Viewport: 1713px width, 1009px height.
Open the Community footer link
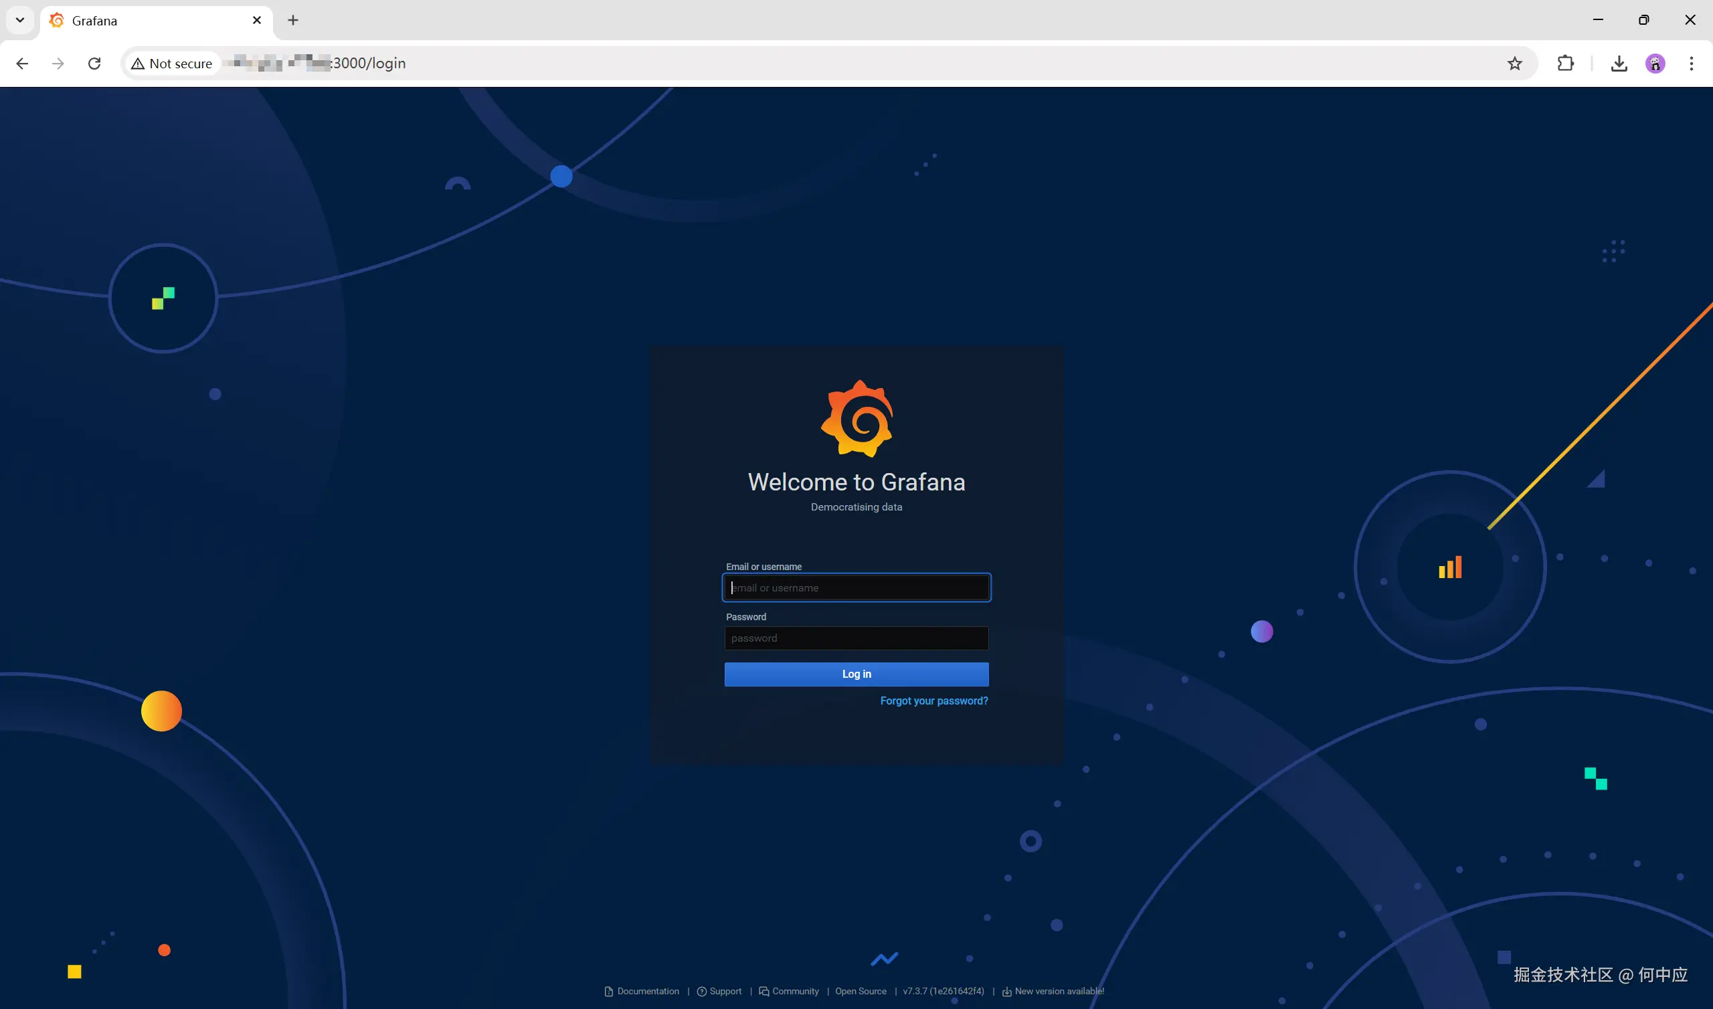point(795,991)
